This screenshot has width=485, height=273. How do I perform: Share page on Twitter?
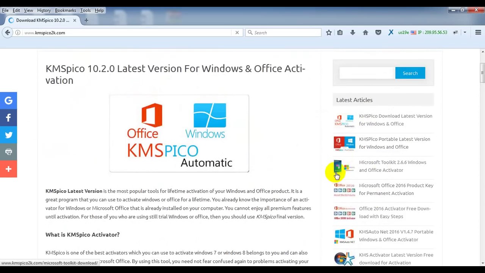[x=8, y=135]
